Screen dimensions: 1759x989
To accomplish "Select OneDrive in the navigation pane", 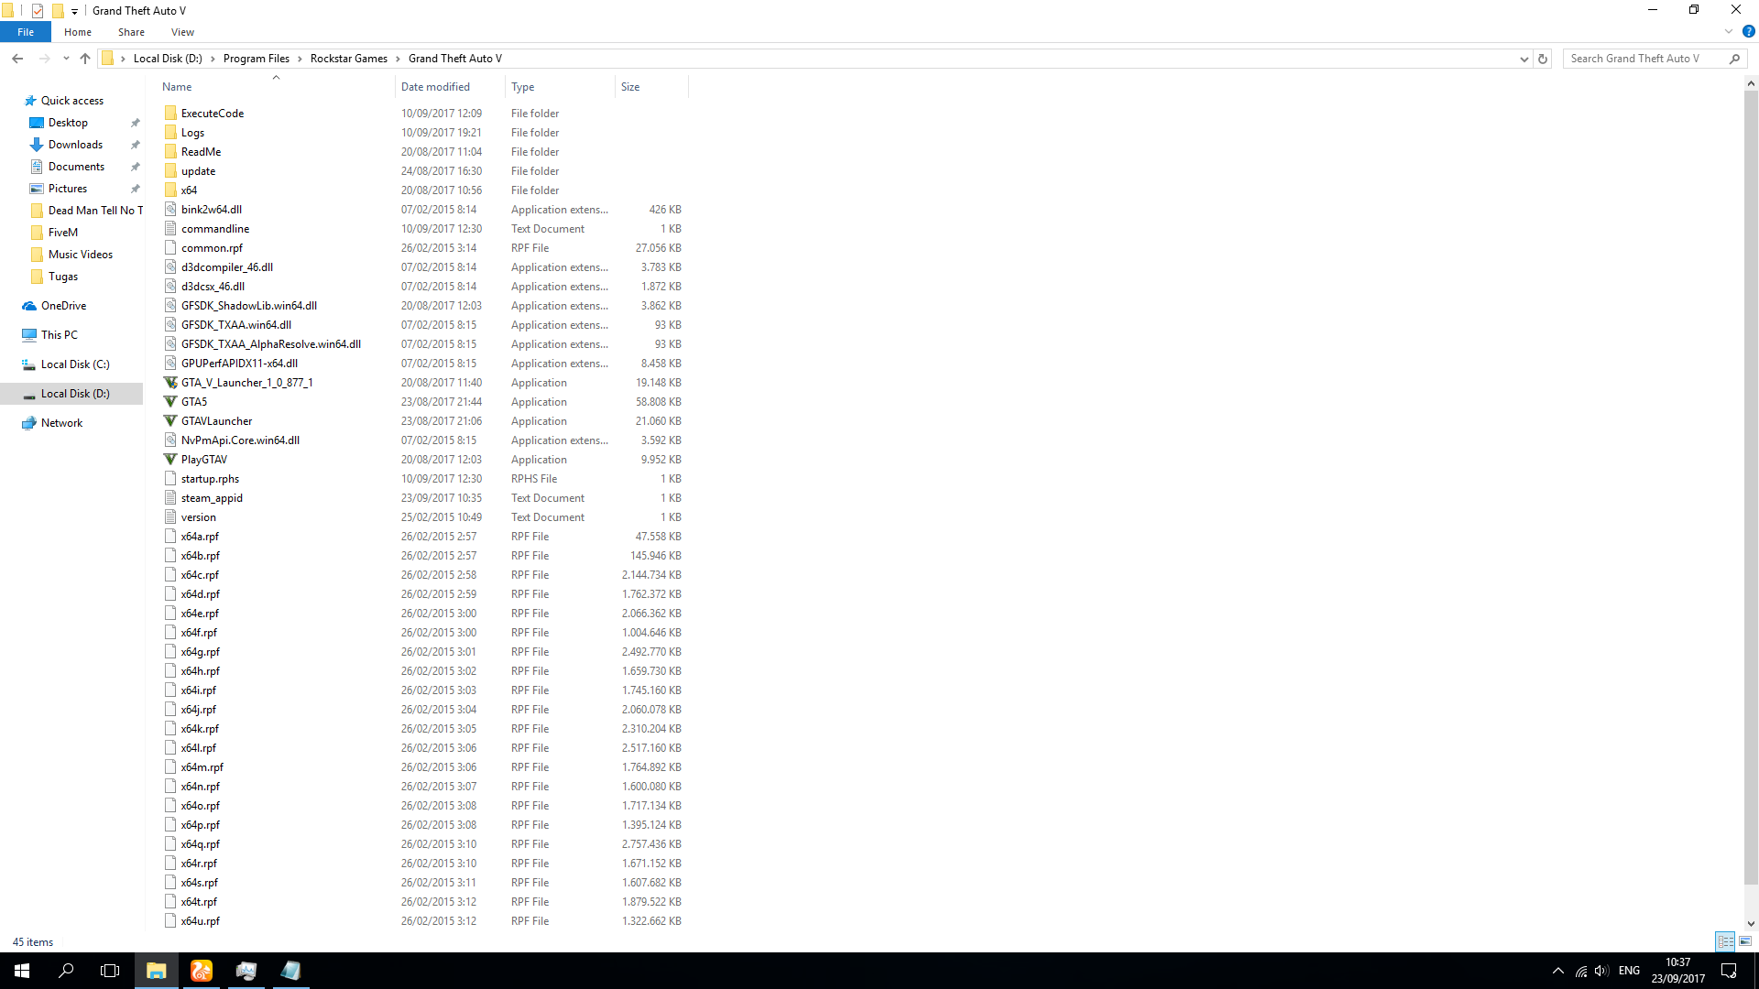I will [63, 306].
